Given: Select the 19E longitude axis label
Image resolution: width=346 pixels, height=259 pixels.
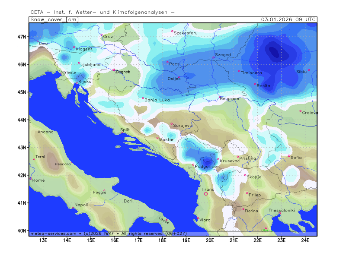Looking at the screenshot, I should [186, 240].
